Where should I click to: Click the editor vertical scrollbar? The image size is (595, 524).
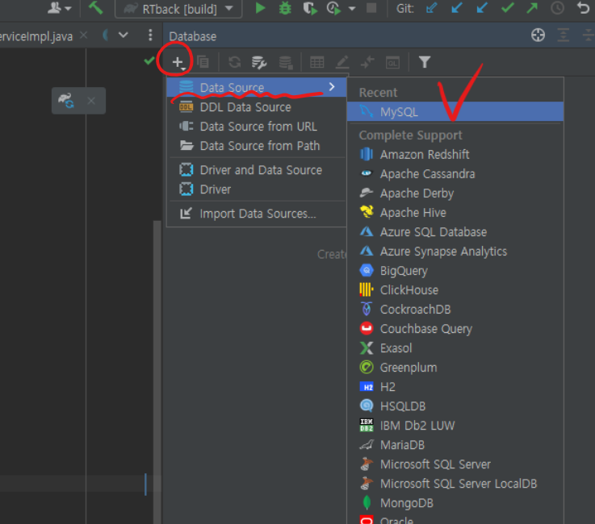(157, 372)
